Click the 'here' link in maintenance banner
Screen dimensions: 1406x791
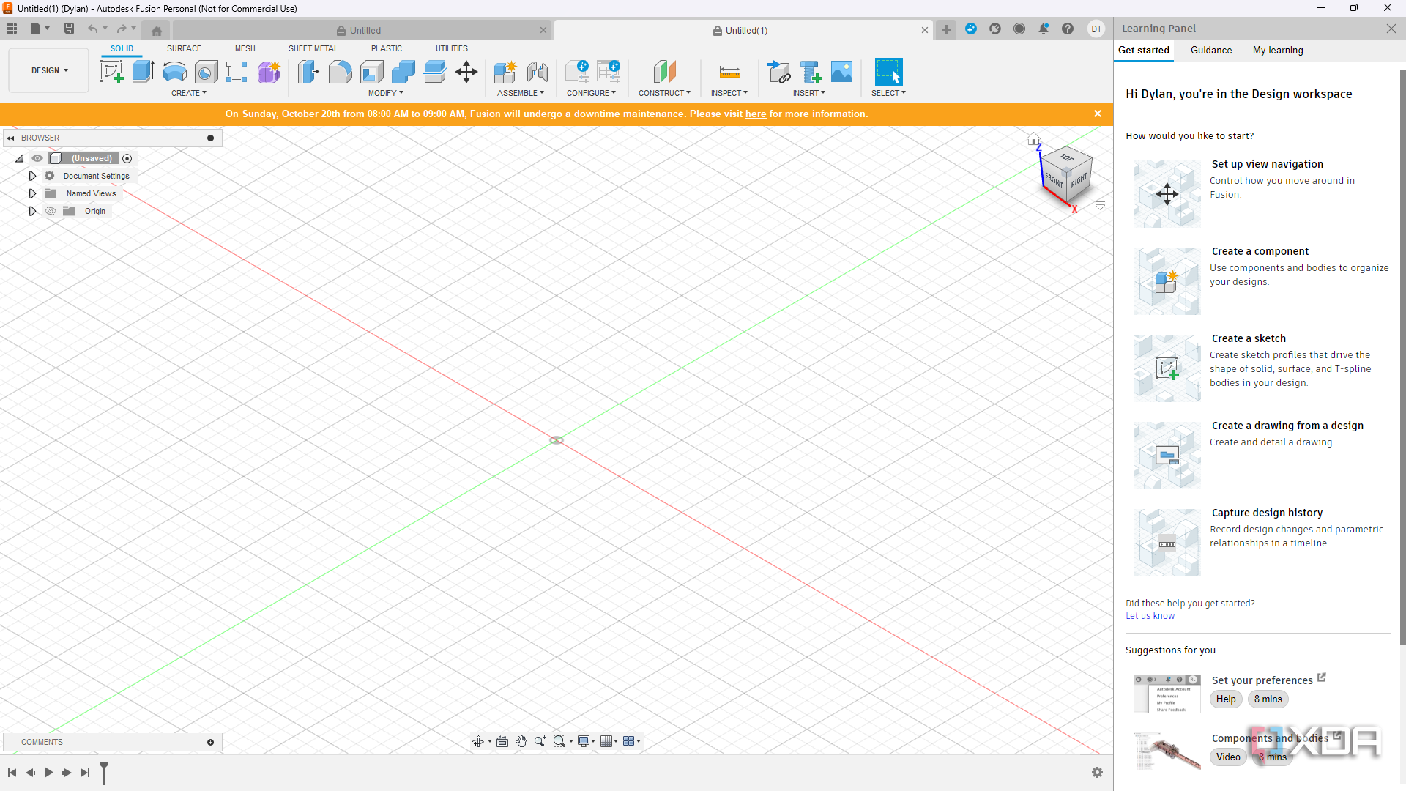(x=756, y=114)
